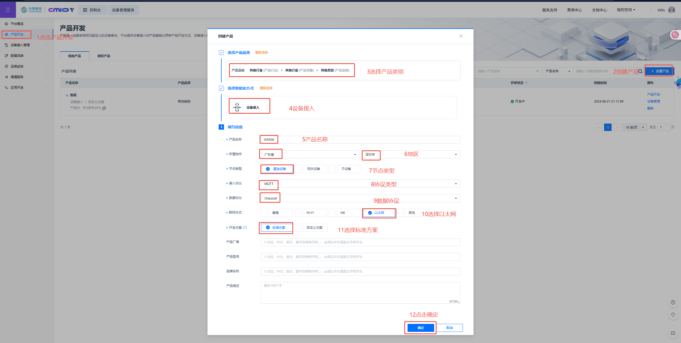Click the development status filter icon
Screen dimensions: 681x343
526,83
